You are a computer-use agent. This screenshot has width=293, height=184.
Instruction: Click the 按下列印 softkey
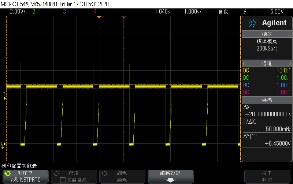coord(267,177)
